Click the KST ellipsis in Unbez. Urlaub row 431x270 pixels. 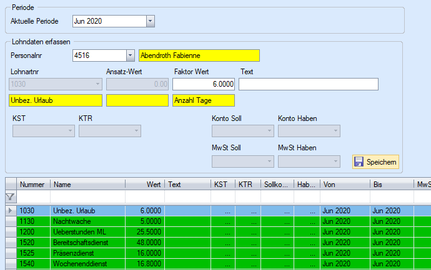coord(224,211)
